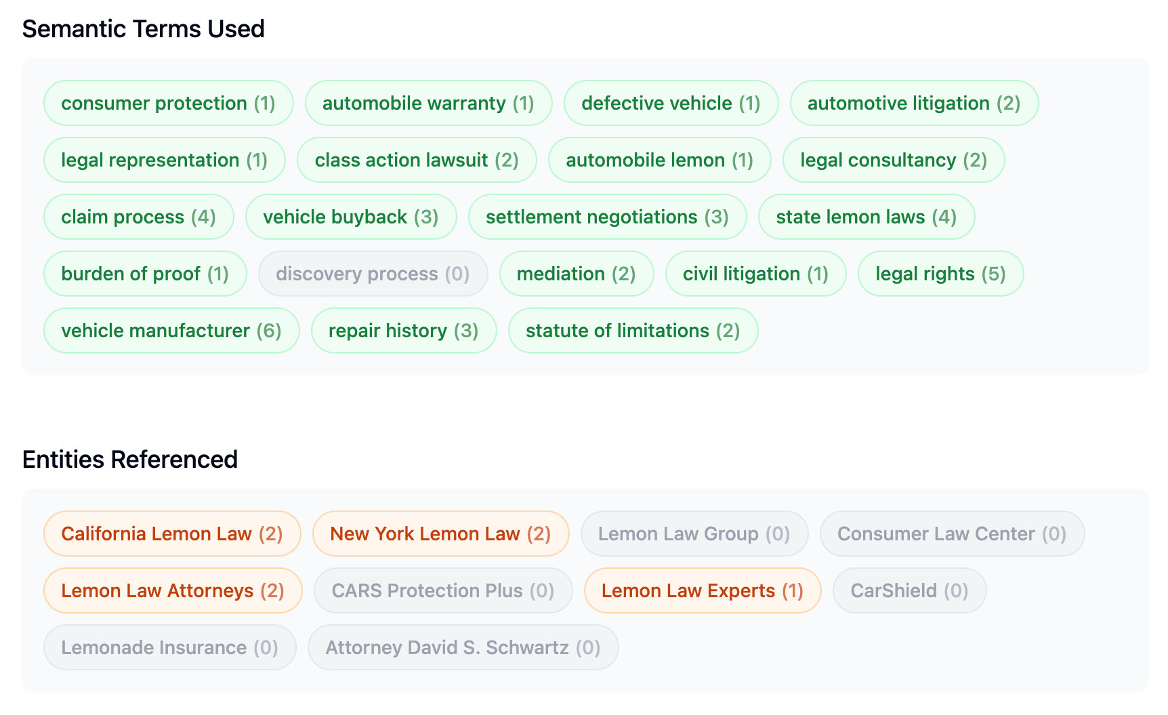Click the class action lawsuit tag
Image resolution: width=1168 pixels, height=715 pixels.
pos(417,160)
